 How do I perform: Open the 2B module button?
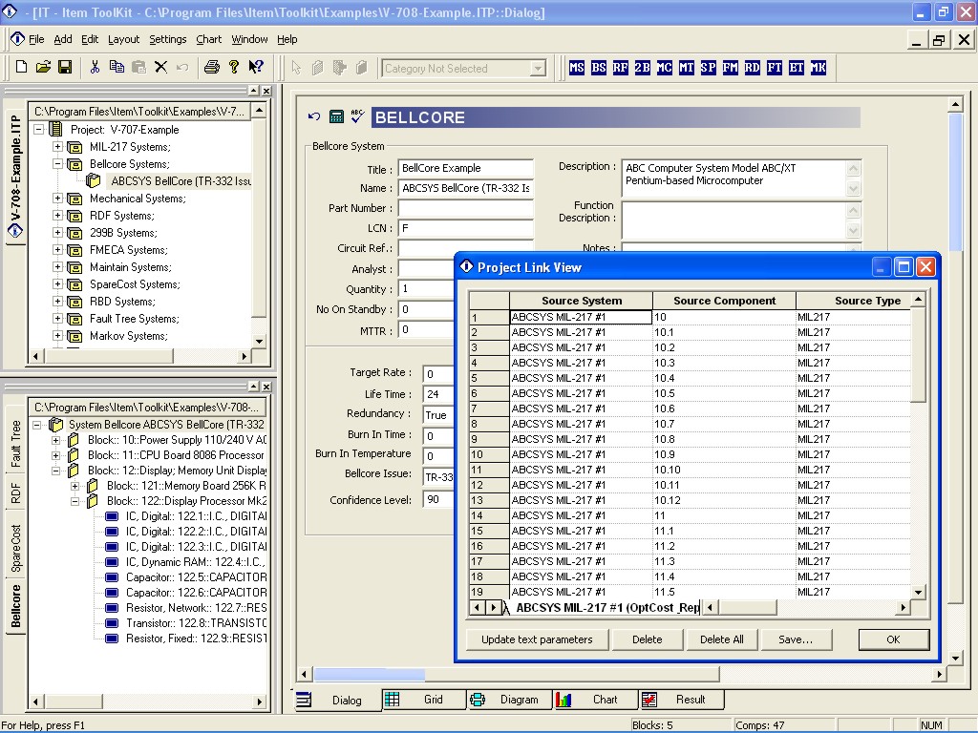643,68
